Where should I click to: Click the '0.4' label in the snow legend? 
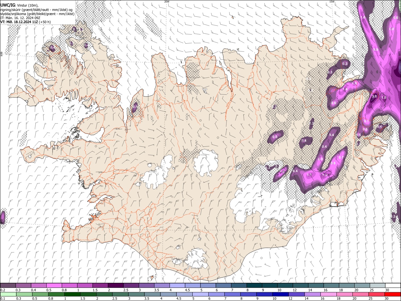click(34, 290)
